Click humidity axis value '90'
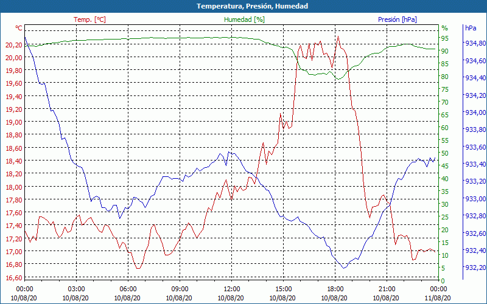The image size is (487, 304). [x=445, y=51]
